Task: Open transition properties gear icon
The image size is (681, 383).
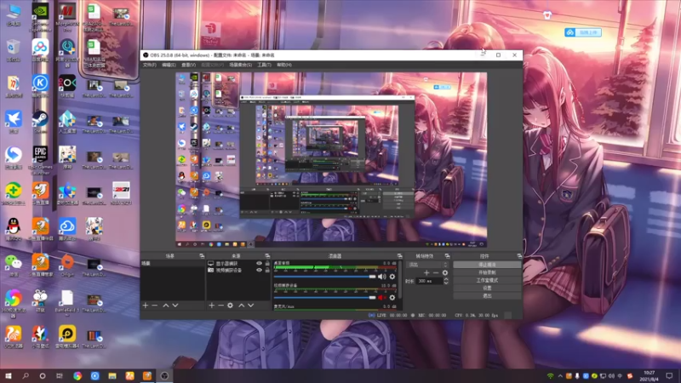Action: coord(445,272)
